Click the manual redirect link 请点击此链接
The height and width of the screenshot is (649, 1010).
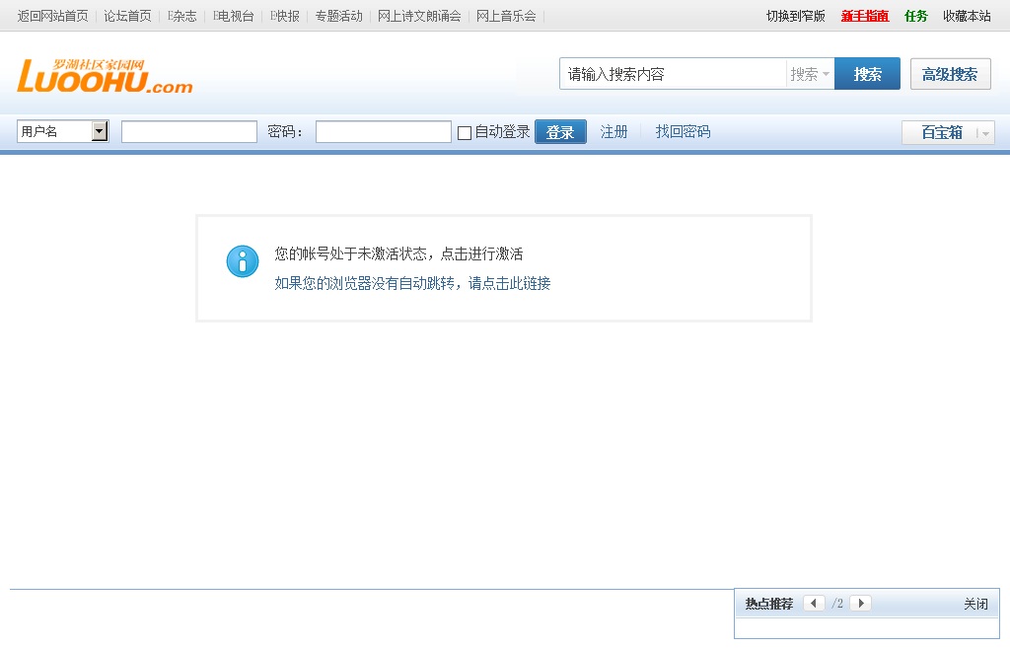tap(411, 284)
